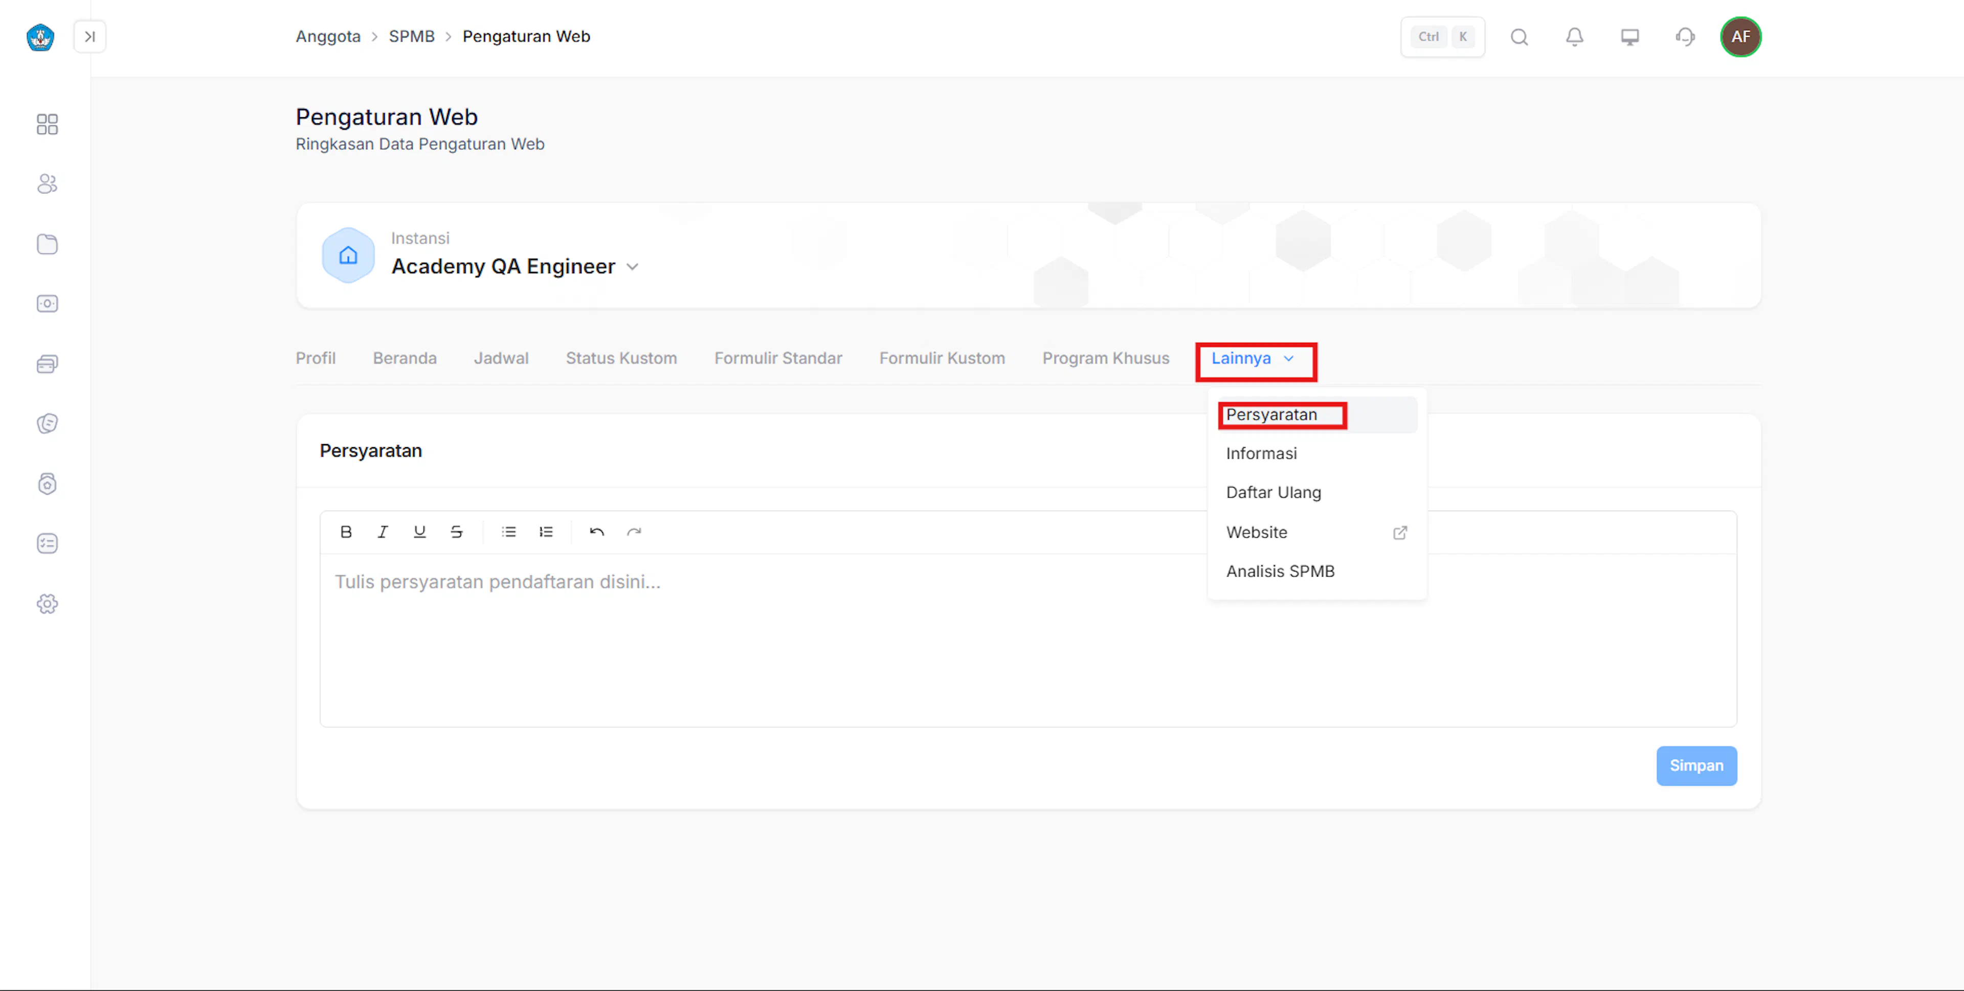Screen dimensions: 1964x991
Task: Open the shield mask icon in sidebar
Action: [47, 424]
